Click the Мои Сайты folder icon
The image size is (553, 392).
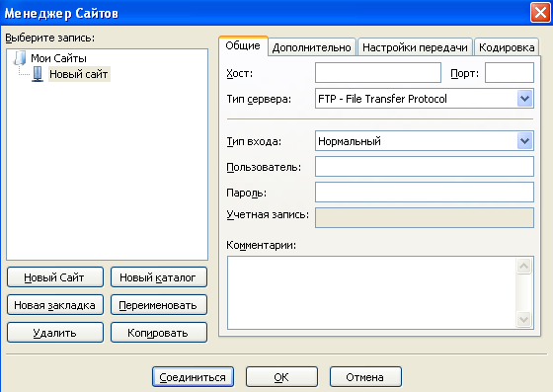[20, 58]
